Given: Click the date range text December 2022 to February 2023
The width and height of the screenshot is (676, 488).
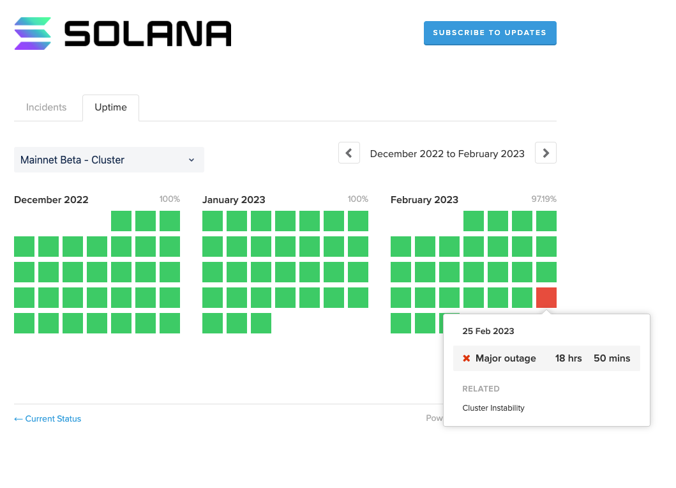Looking at the screenshot, I should point(447,154).
